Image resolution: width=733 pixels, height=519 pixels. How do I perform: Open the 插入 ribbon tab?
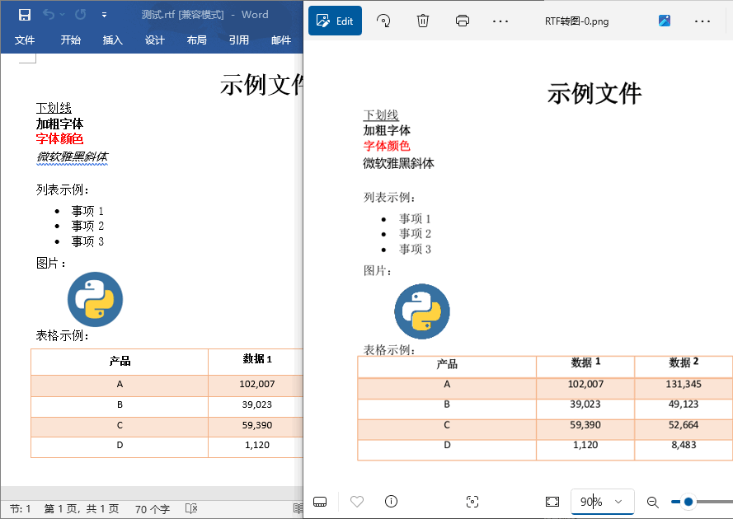(112, 40)
